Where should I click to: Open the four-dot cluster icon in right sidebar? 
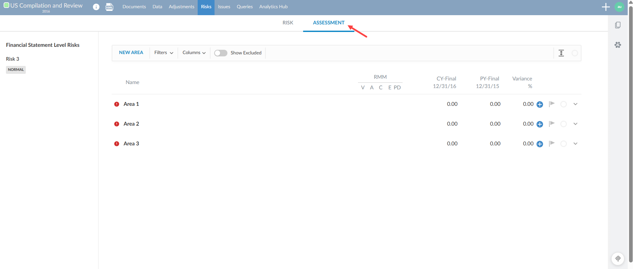(x=618, y=45)
